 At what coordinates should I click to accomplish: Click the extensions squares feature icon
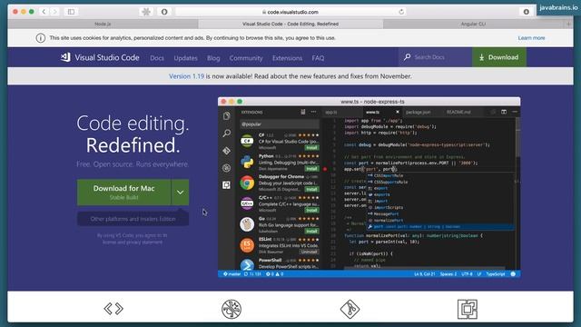(468, 309)
